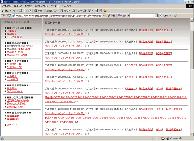Open 配送済み一覧 in the sidebar
Screen dimensions: 194x141
pyautogui.click(x=14, y=67)
